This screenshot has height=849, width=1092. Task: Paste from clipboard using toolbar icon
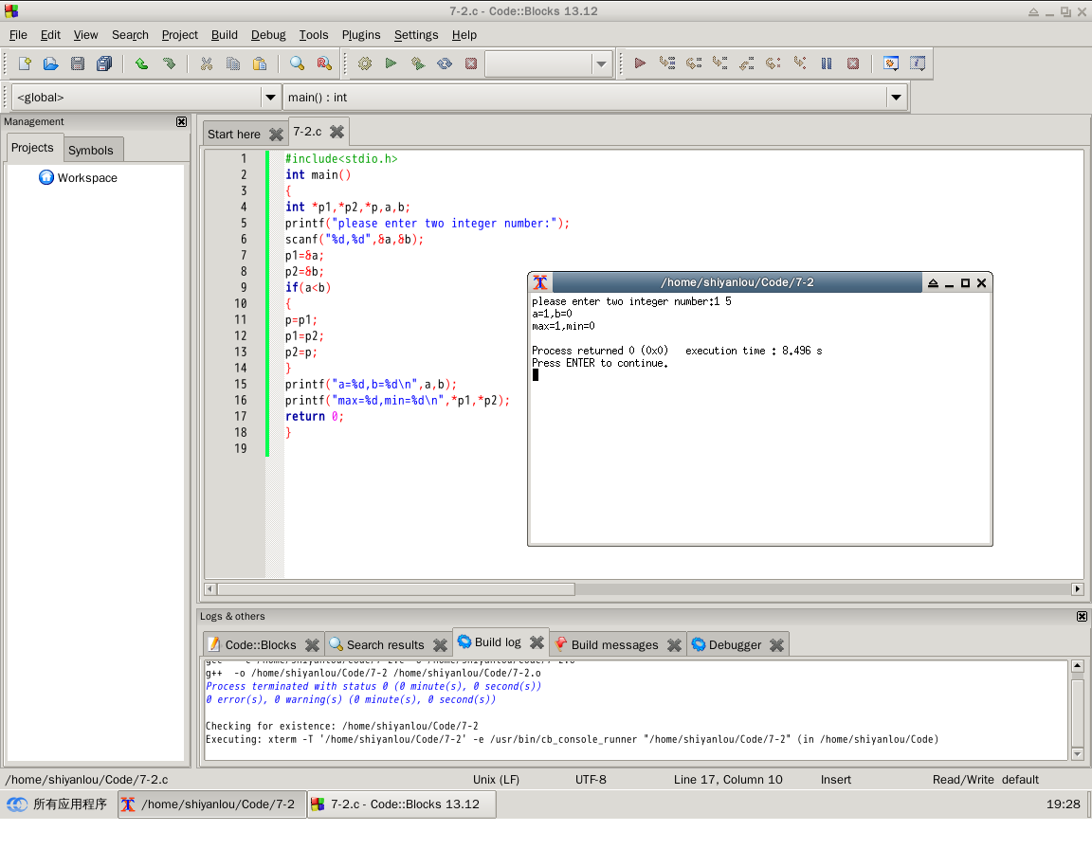coord(260,64)
